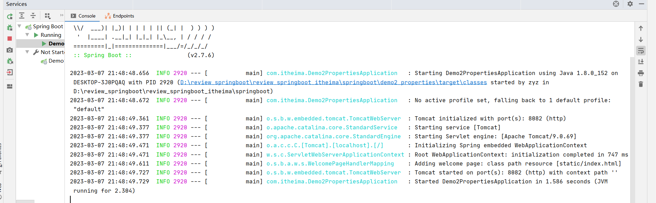Open the target\classes path link
656x203 pixels.
333,82
